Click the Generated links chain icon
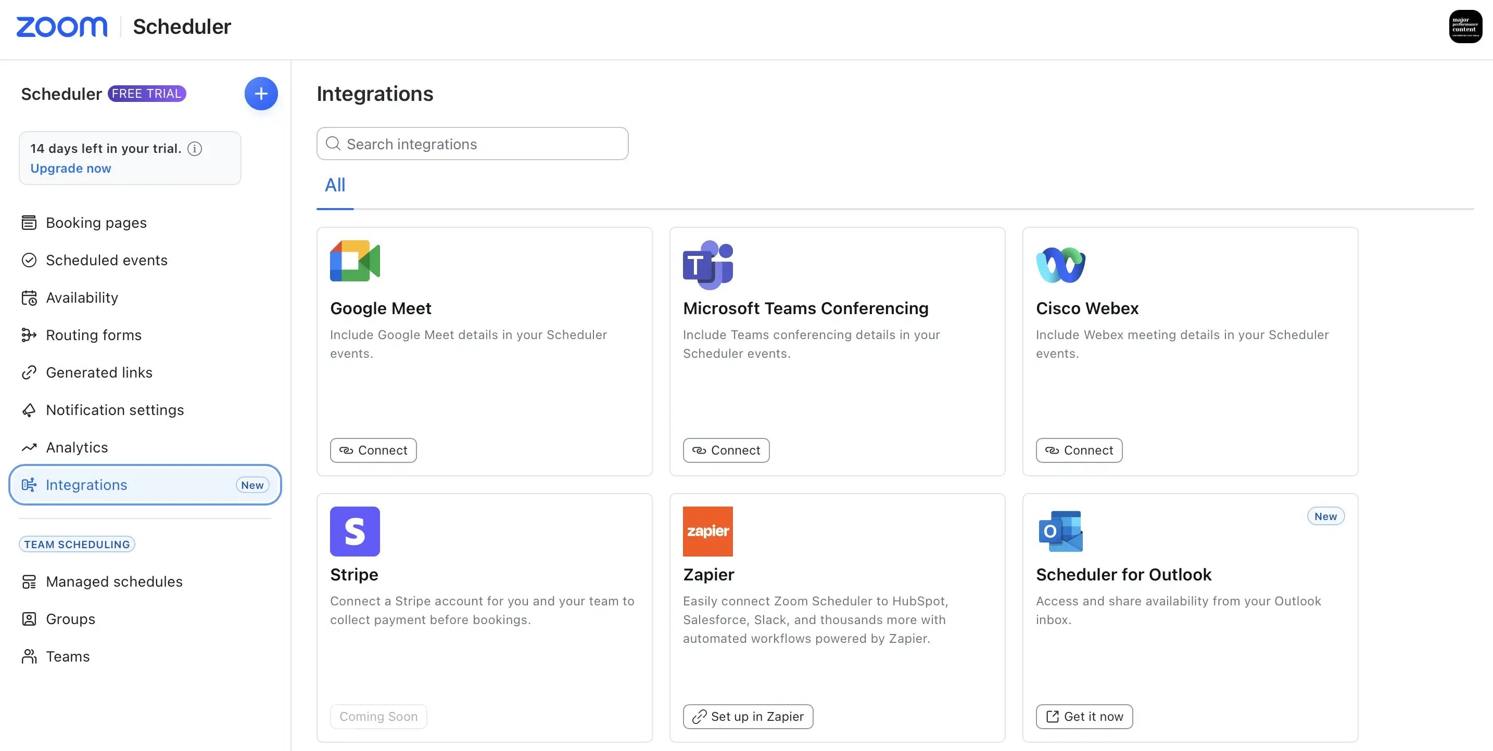Viewport: 1493px width, 751px height. pos(29,372)
